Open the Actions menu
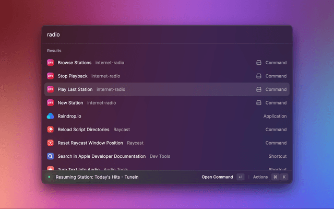The width and height of the screenshot is (334, 209). 260,177
